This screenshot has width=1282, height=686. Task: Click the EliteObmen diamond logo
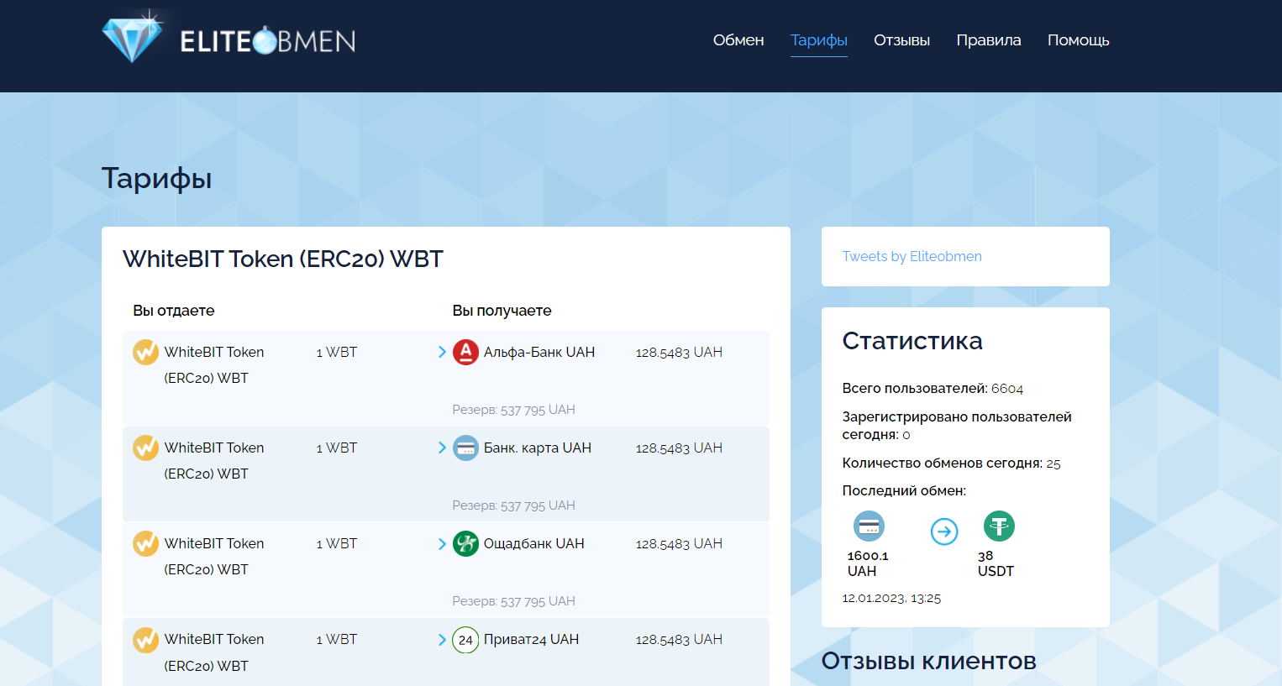[x=229, y=37]
